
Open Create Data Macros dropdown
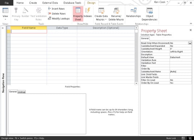pos(101,14)
